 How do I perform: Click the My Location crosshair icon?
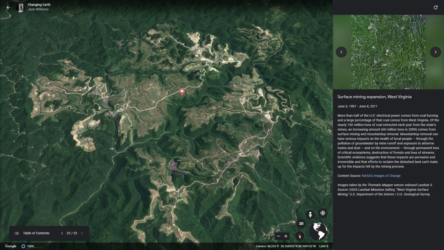click(322, 213)
